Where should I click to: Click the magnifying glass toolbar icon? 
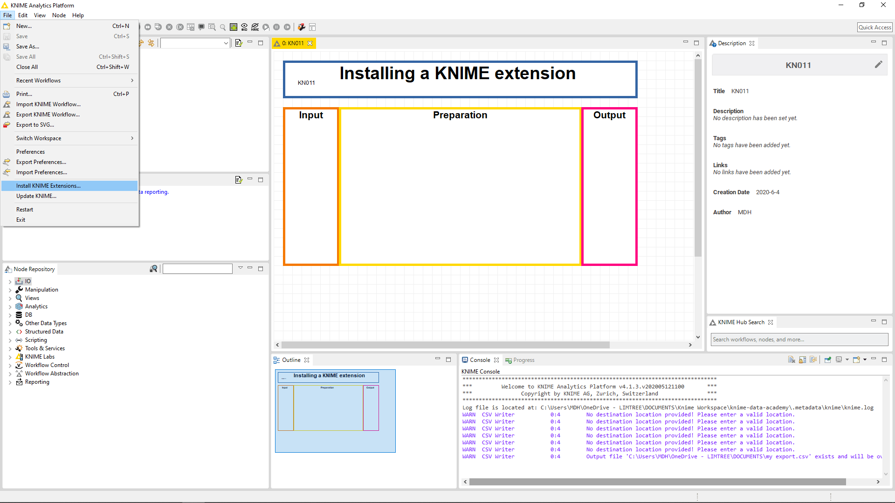click(x=223, y=27)
